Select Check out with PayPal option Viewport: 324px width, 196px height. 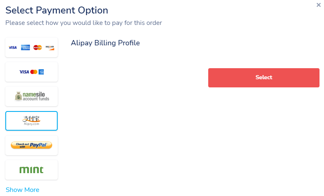[32, 145]
